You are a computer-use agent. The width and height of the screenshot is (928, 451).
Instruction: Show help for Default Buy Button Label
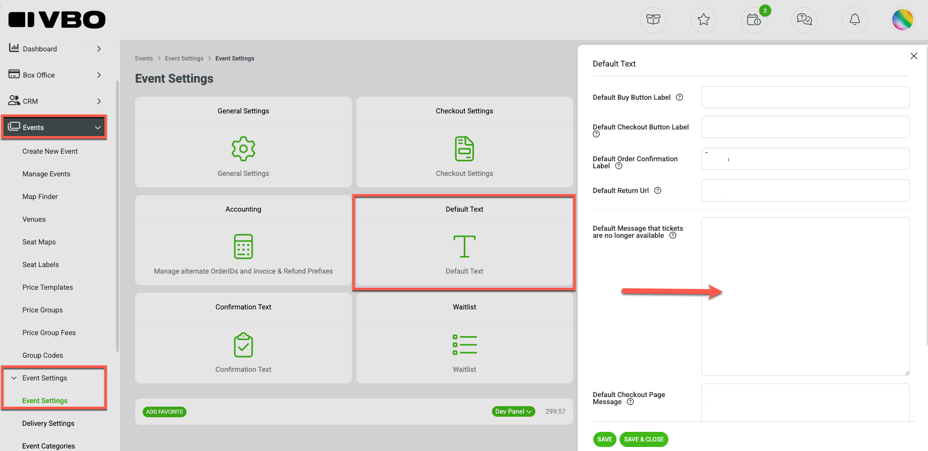point(679,97)
